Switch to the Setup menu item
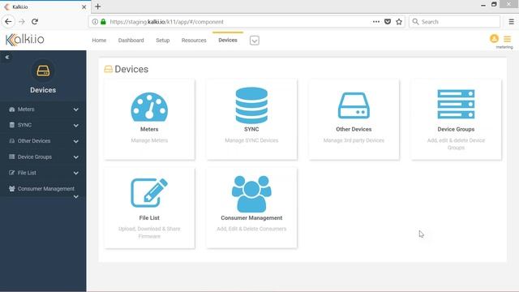 click(x=162, y=40)
